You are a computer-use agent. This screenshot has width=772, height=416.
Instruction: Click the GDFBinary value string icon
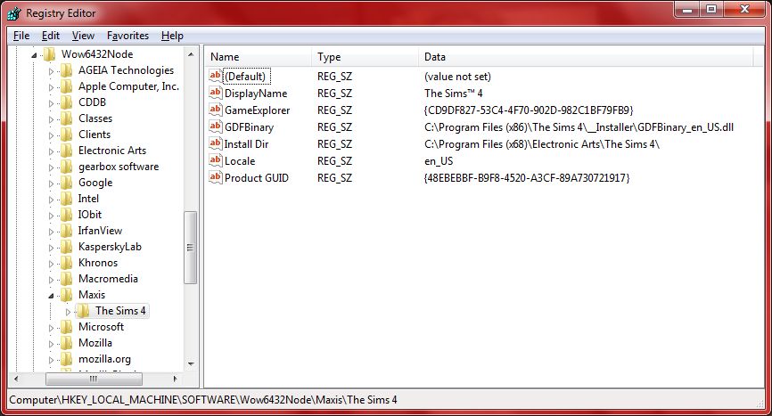click(215, 126)
